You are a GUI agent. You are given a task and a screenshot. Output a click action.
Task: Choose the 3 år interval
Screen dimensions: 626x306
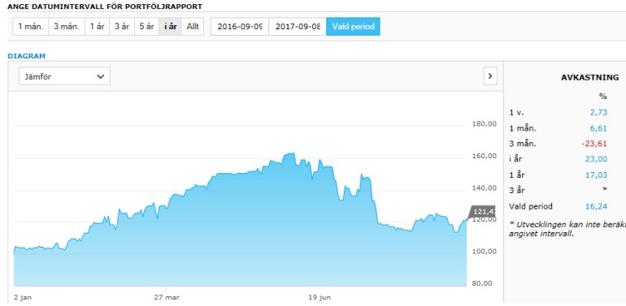[122, 27]
